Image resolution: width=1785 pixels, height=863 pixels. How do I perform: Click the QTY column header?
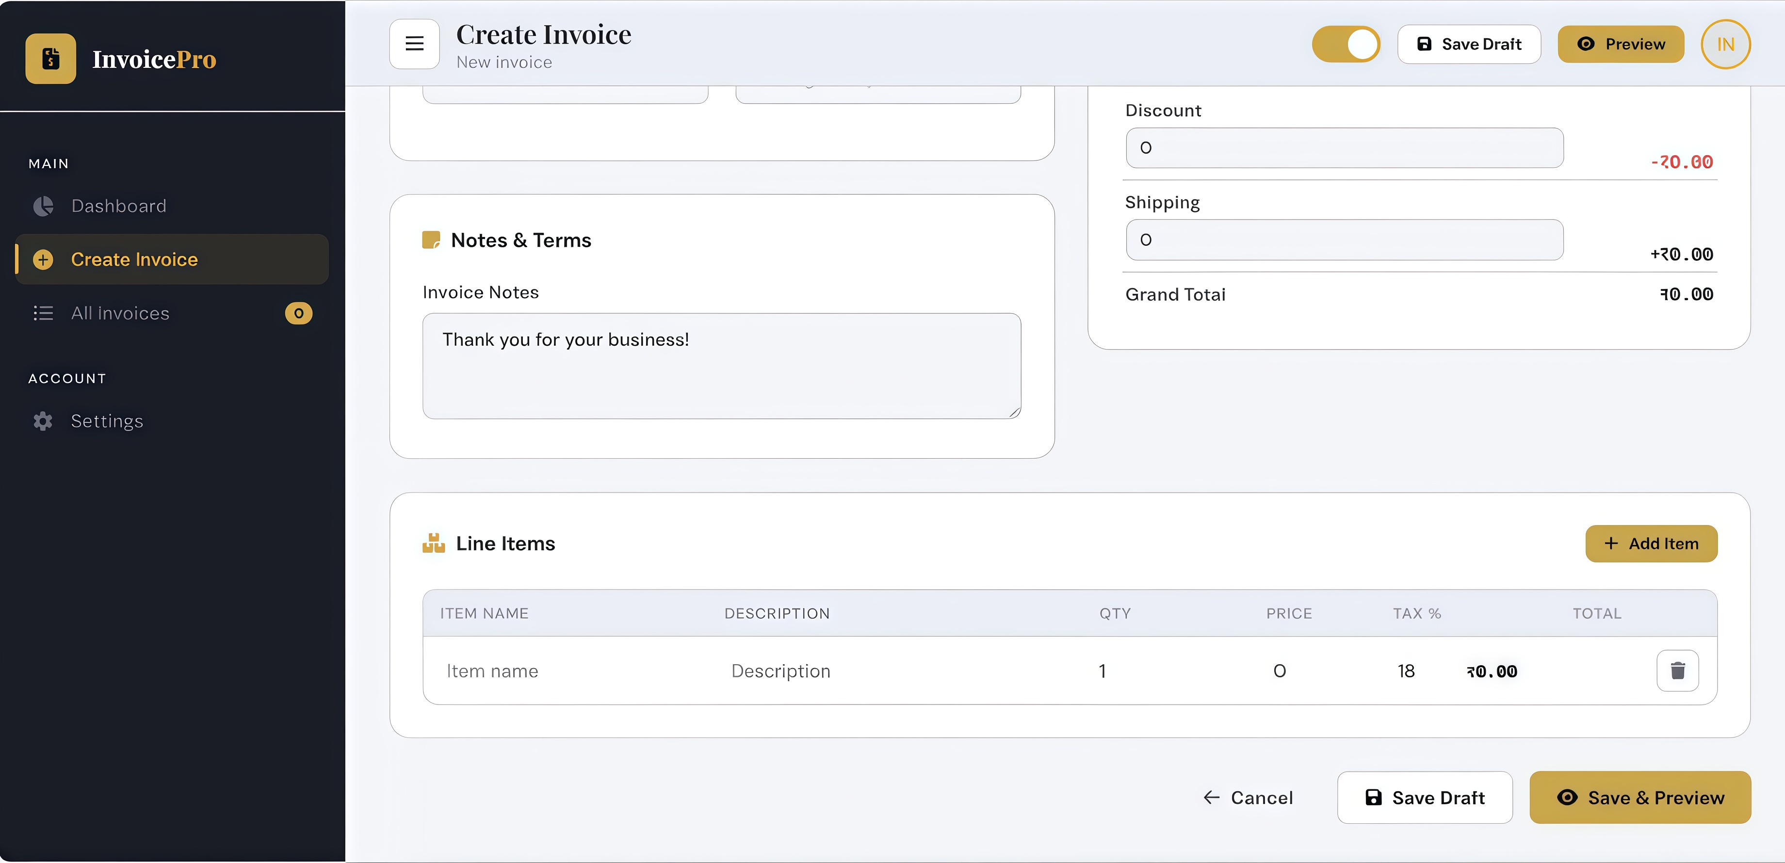click(1115, 614)
